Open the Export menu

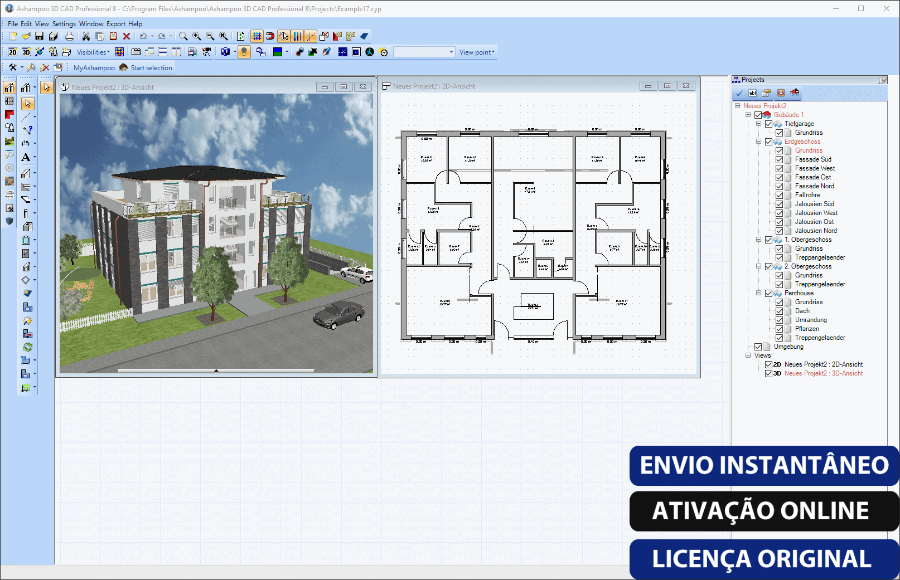pyautogui.click(x=116, y=24)
